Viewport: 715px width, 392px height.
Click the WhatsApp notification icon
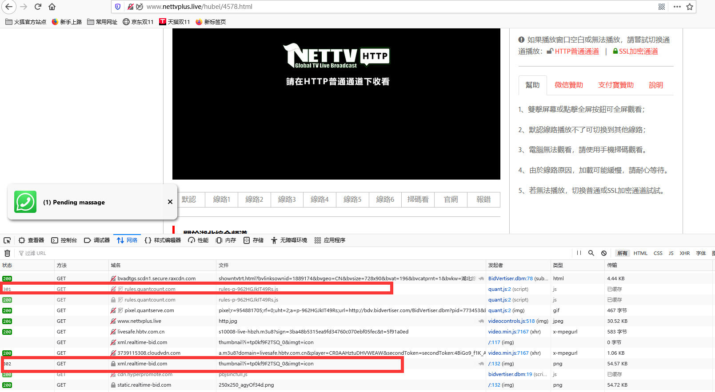25,202
